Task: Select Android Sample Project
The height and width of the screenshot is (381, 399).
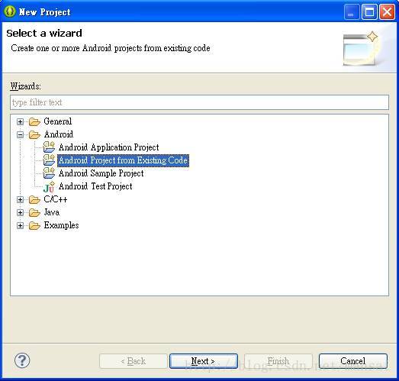Action: [x=101, y=173]
